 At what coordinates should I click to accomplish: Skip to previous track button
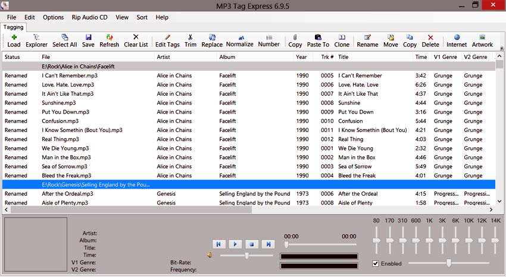(218, 244)
